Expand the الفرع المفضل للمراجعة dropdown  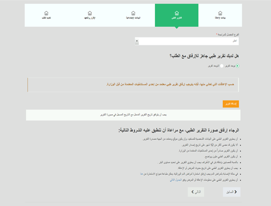[187, 41]
